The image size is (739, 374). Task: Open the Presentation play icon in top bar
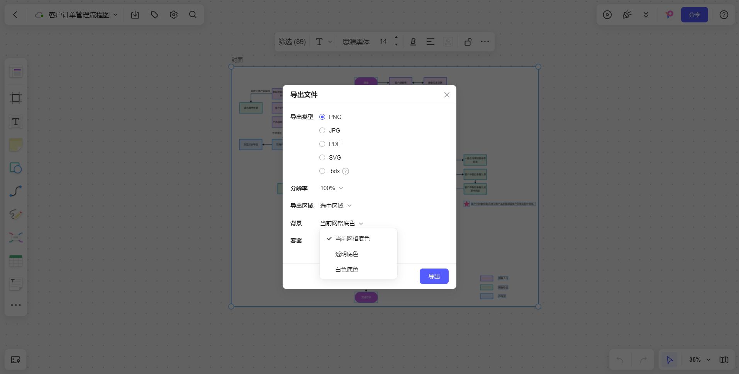pos(607,15)
